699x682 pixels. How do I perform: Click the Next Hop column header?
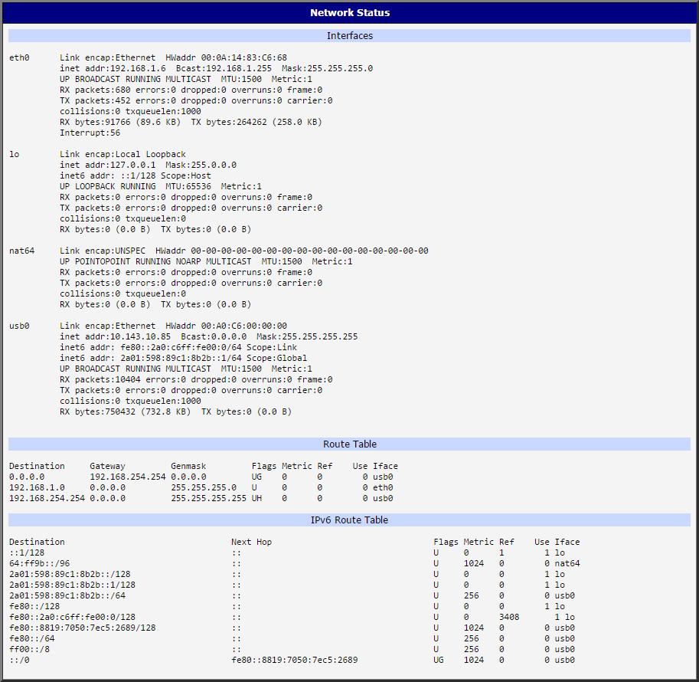[251, 542]
